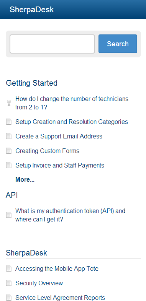146x301 pixels.
Task: Click the blue Search button
Action: (118, 44)
